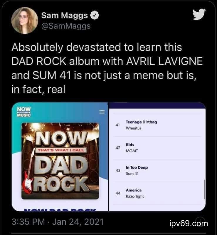The image size is (217, 235).
Task: Click the Sam Maggs display name
Action: (65, 15)
